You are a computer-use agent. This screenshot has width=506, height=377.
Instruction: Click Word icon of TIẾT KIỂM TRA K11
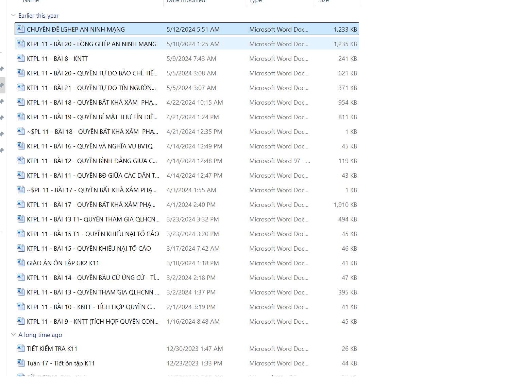(21, 348)
